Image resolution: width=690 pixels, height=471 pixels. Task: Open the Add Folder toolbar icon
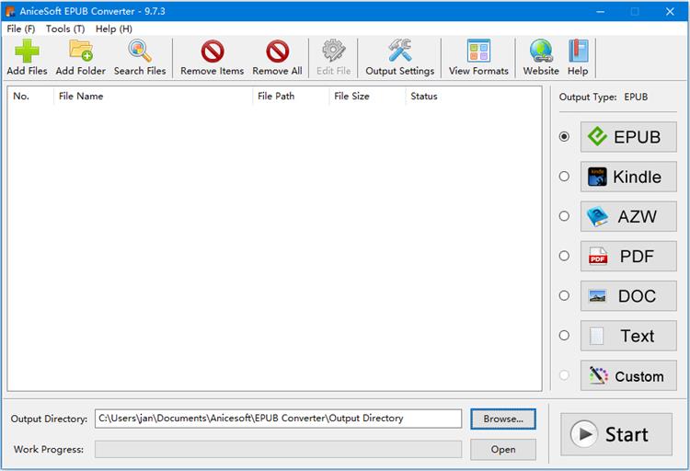click(x=81, y=51)
